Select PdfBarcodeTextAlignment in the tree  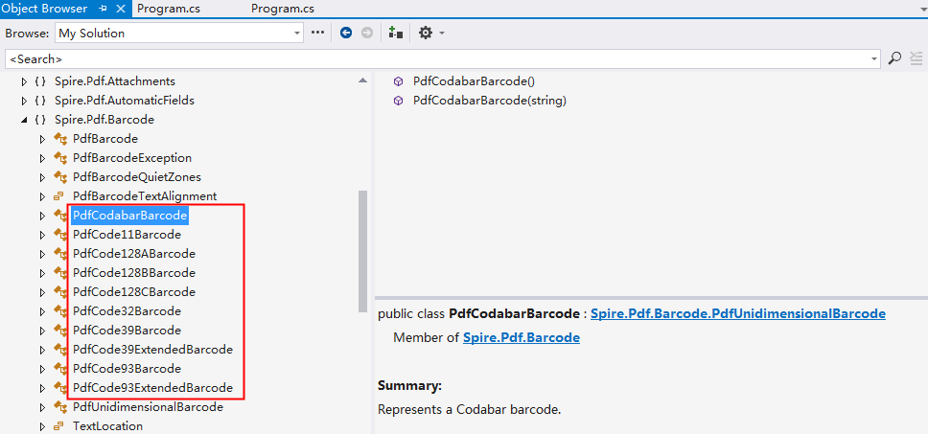tap(145, 195)
